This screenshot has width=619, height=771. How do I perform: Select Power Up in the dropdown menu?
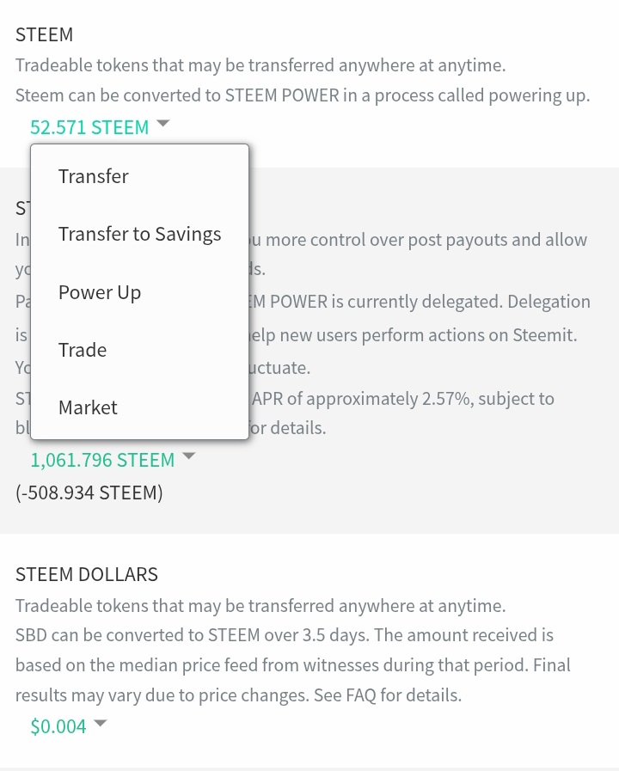[x=139, y=292]
